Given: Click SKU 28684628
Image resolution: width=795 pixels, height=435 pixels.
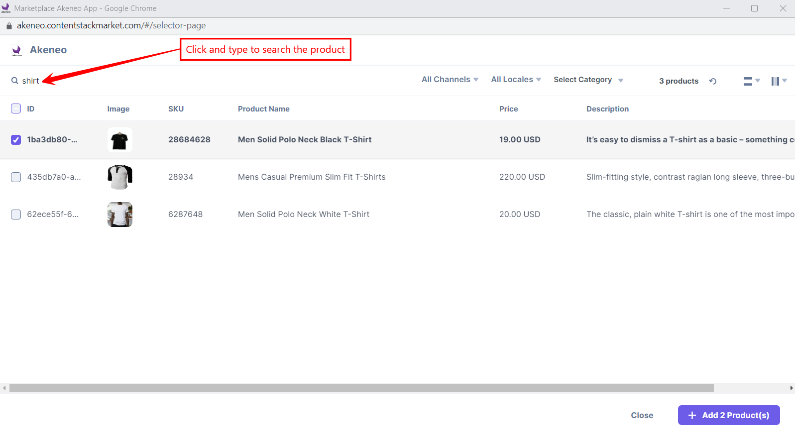Looking at the screenshot, I should tap(189, 140).
